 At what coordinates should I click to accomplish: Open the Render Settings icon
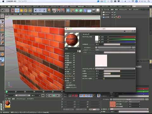[x=62, y=10]
